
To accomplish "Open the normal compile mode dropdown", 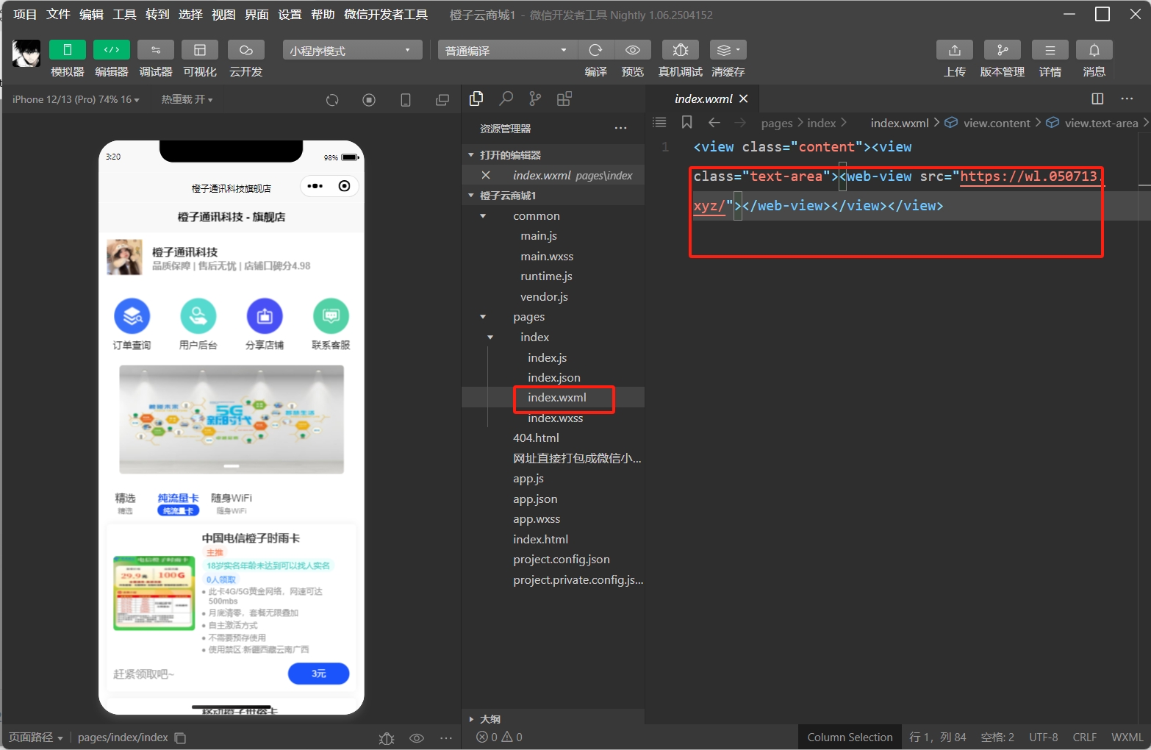I will (x=507, y=50).
